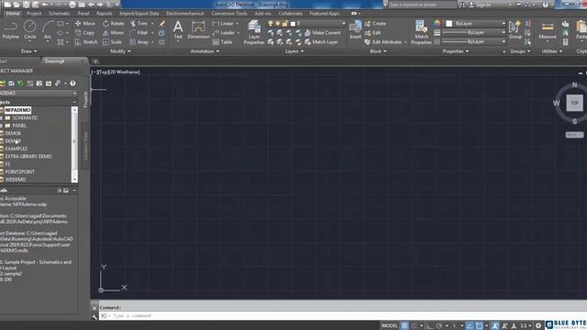Viewport: 587px width, 330px height.
Task: Click Make Current layer button
Action: point(323,33)
